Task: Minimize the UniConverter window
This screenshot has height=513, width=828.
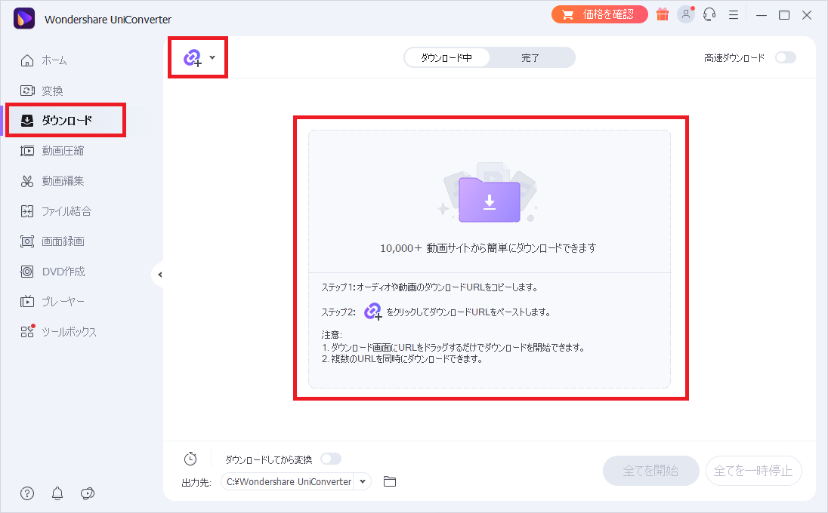Action: coord(762,15)
